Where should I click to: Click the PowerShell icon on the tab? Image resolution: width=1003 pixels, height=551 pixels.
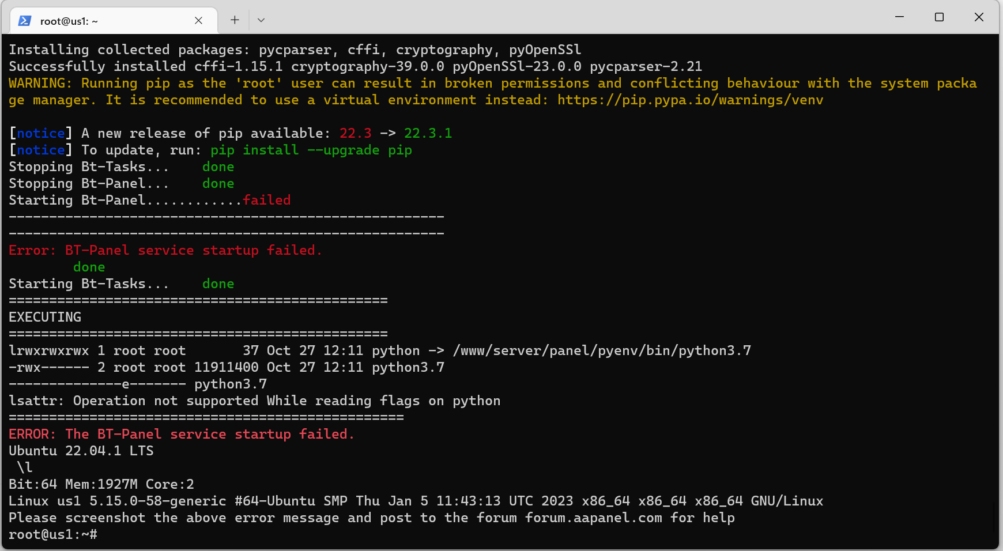click(x=25, y=21)
